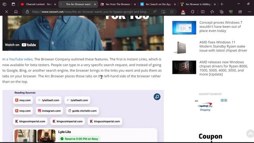Open Read aloud icon in address bar

(x=155, y=12)
